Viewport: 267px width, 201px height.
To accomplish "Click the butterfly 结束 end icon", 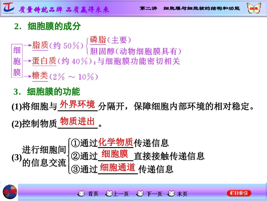I will coord(254,8).
